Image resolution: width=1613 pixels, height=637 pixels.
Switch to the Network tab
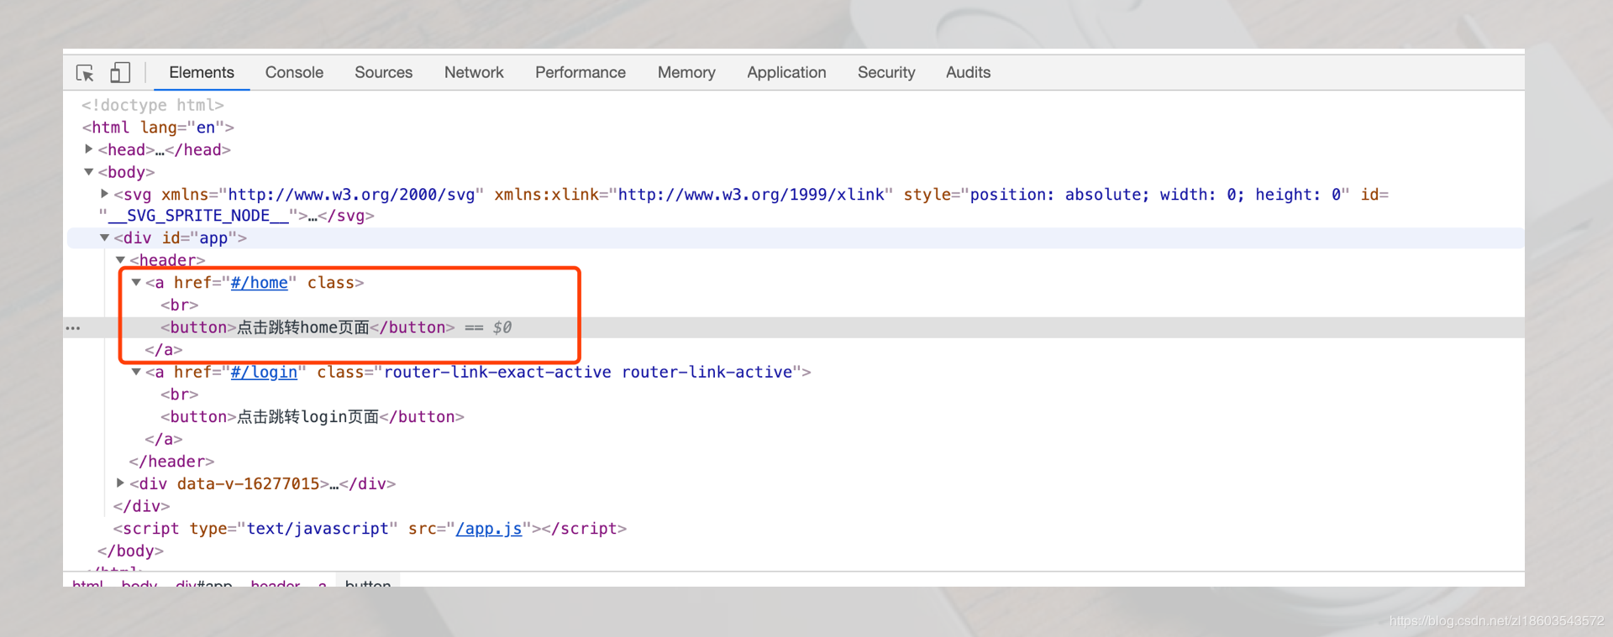point(474,73)
